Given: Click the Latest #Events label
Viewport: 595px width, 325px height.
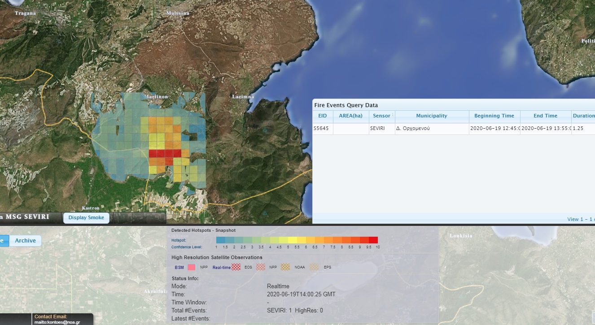Looking at the screenshot, I should 191,319.
